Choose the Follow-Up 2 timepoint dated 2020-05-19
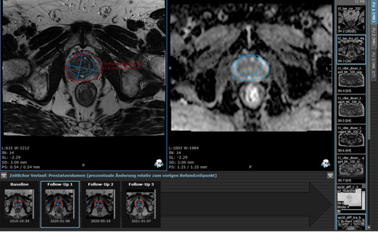378x232 pixels. coord(100,204)
